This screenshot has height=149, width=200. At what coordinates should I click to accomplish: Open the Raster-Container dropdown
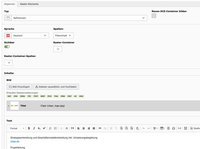pyautogui.click(x=58, y=49)
